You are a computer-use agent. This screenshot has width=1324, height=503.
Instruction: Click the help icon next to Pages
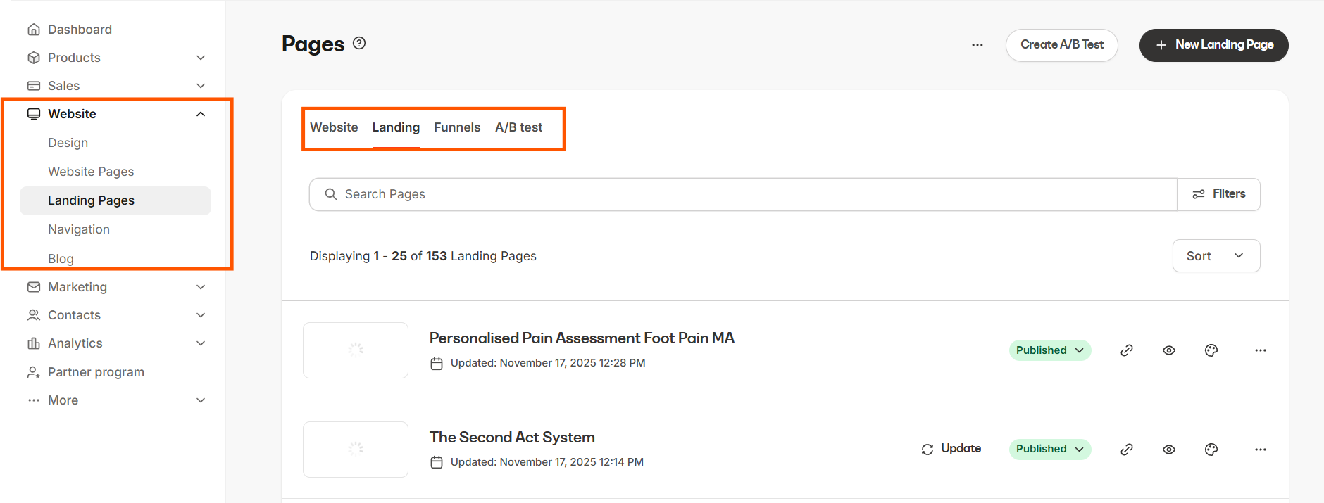tap(359, 43)
